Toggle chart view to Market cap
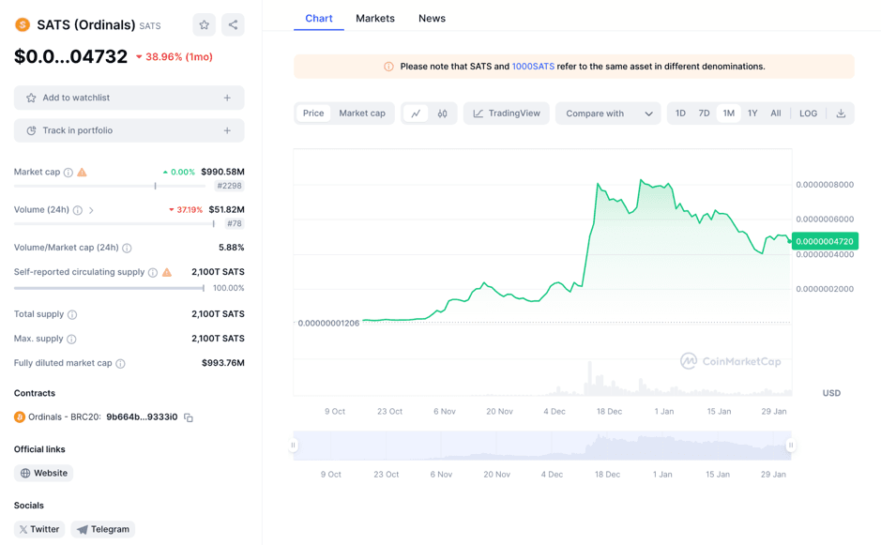This screenshot has width=881, height=545. click(x=361, y=114)
